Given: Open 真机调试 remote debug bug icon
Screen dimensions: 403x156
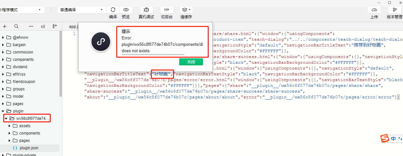Looking at the screenshot, I should pos(146,10).
